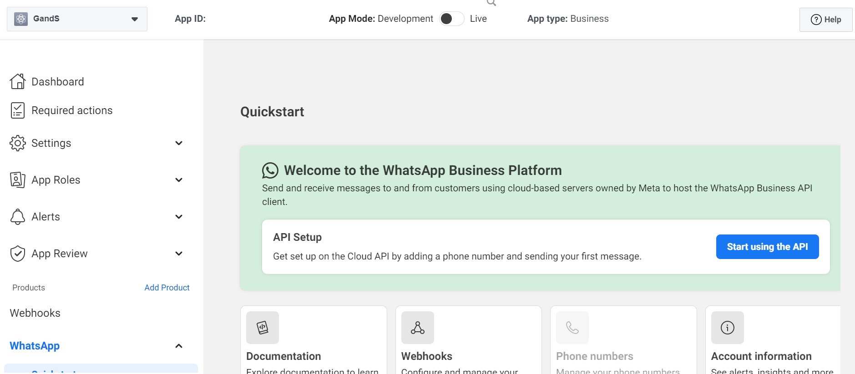
Task: Click Start using the API button
Action: tap(767, 247)
